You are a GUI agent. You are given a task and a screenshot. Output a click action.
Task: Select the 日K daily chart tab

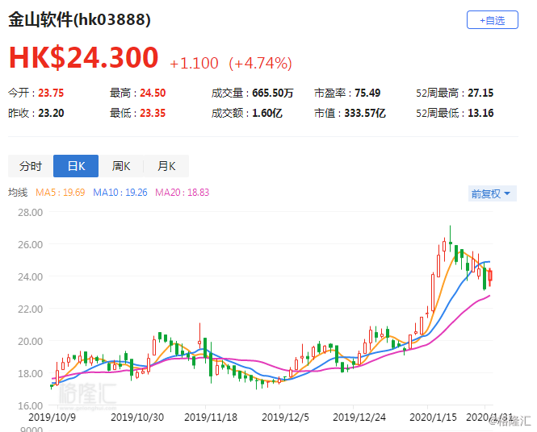(76, 166)
